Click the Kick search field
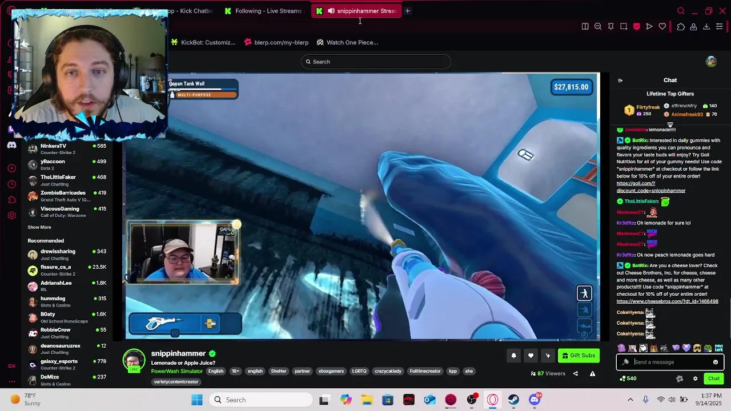The image size is (731, 411). tap(376, 62)
